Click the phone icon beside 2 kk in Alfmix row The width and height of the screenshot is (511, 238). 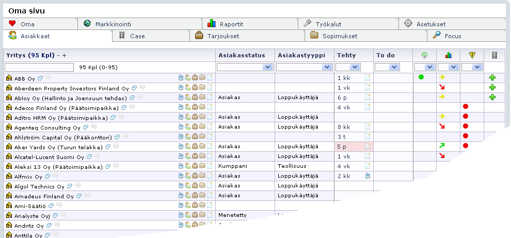coord(368,176)
